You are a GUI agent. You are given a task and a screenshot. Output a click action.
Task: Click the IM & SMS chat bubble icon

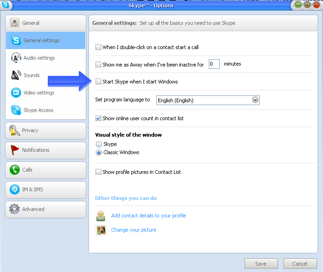click(x=15, y=189)
